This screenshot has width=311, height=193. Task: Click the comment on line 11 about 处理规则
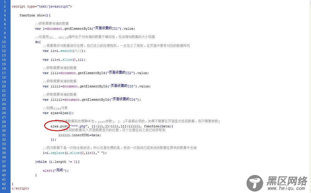click(x=116, y=46)
